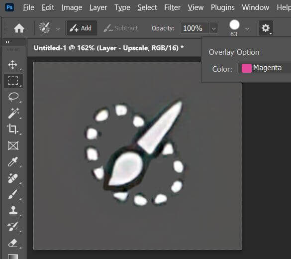Select the Gradient tool
The height and width of the screenshot is (259, 291).
13,257
